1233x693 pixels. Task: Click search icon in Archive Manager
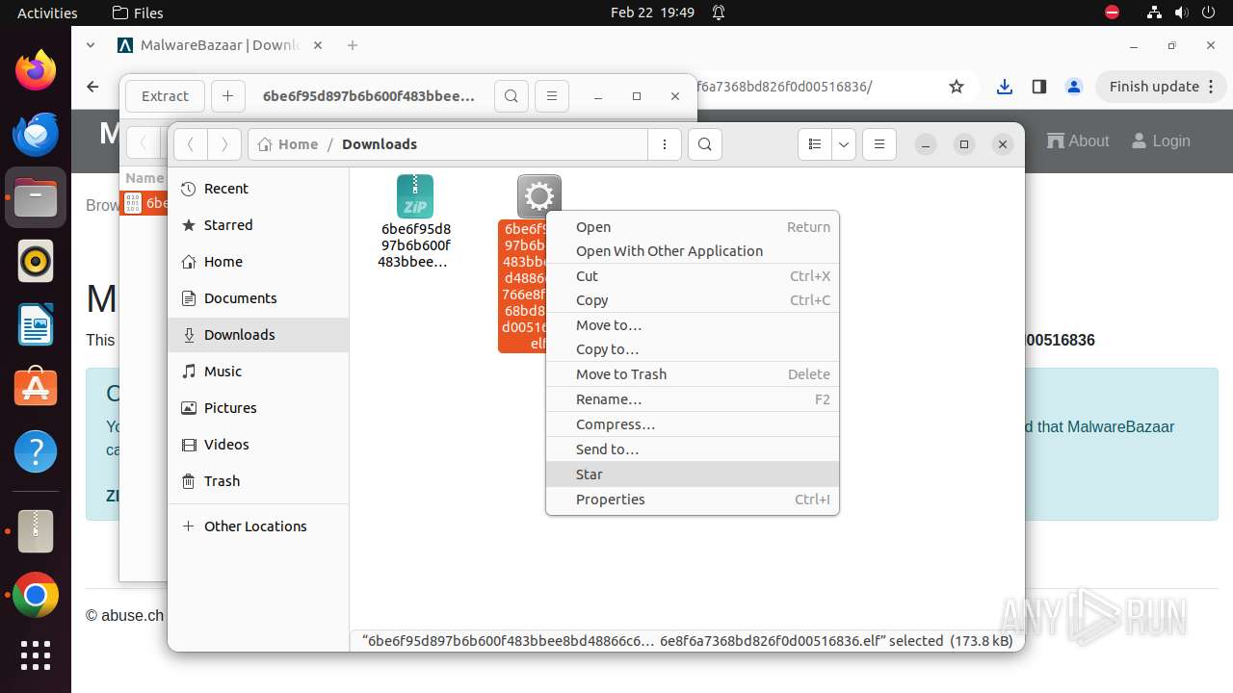tap(512, 96)
